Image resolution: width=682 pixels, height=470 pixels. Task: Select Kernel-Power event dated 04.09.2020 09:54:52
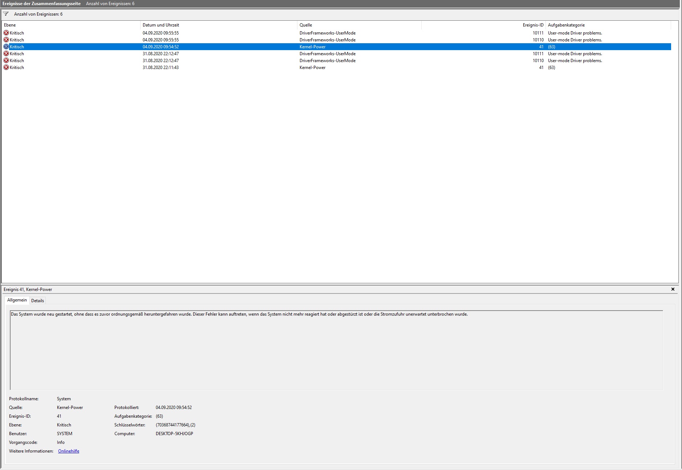click(337, 46)
